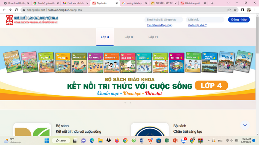Open the Chrome three-dot menu
This screenshot has width=259, height=145.
click(x=255, y=10)
